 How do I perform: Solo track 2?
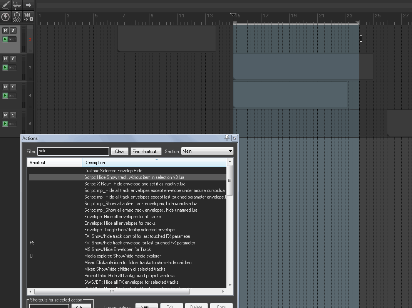point(13,30)
